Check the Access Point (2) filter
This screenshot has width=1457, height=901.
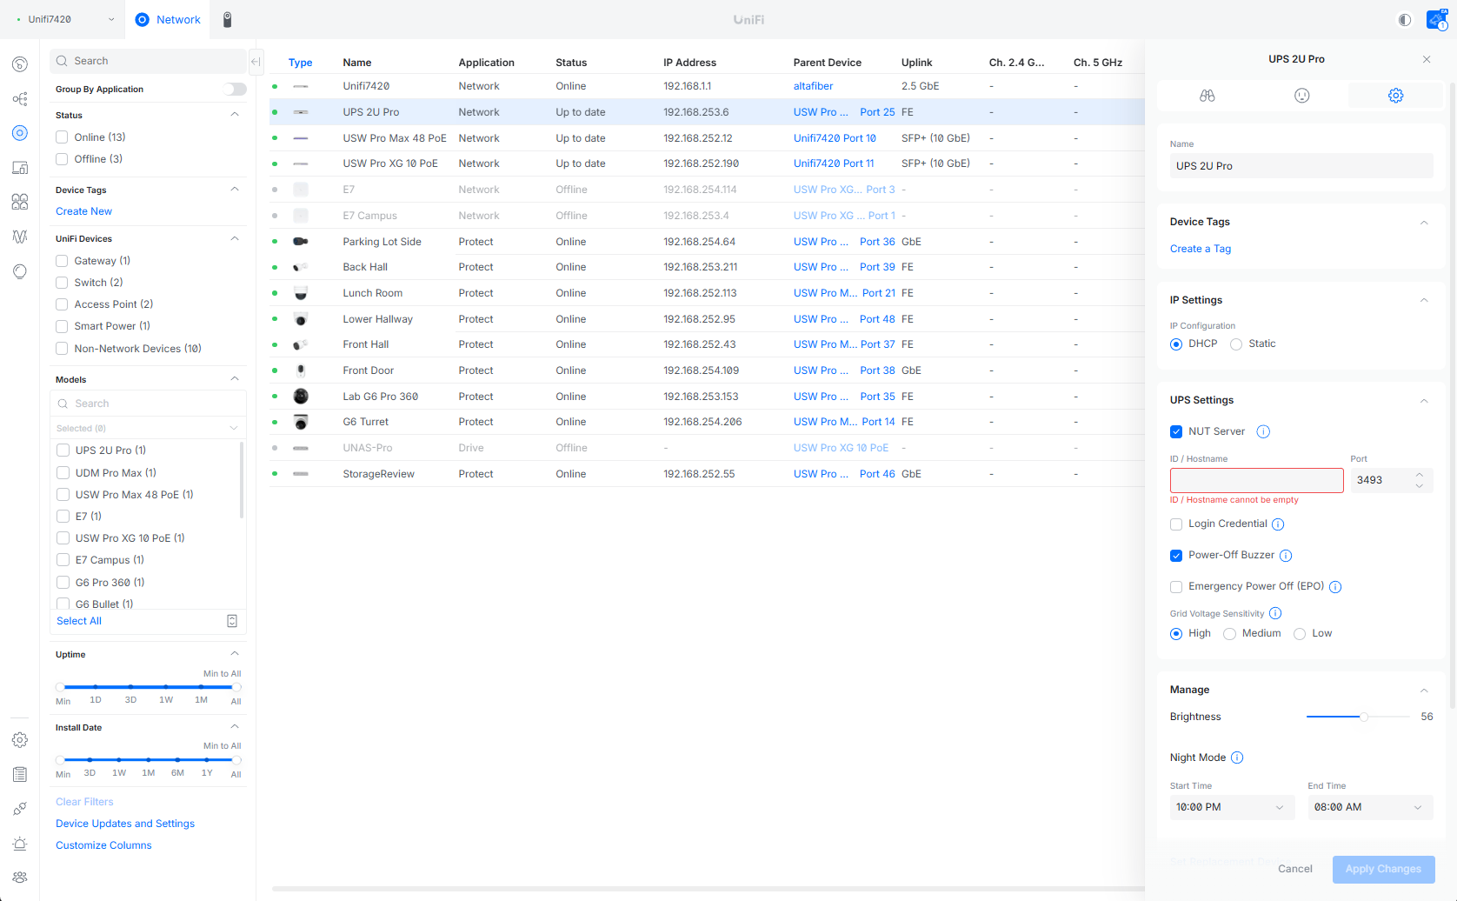[62, 304]
